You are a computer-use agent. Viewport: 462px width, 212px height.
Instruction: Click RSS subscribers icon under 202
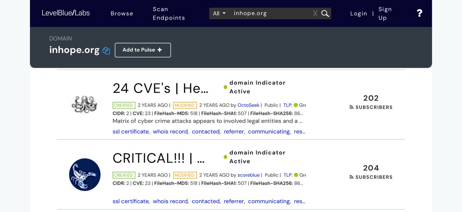[351, 108]
